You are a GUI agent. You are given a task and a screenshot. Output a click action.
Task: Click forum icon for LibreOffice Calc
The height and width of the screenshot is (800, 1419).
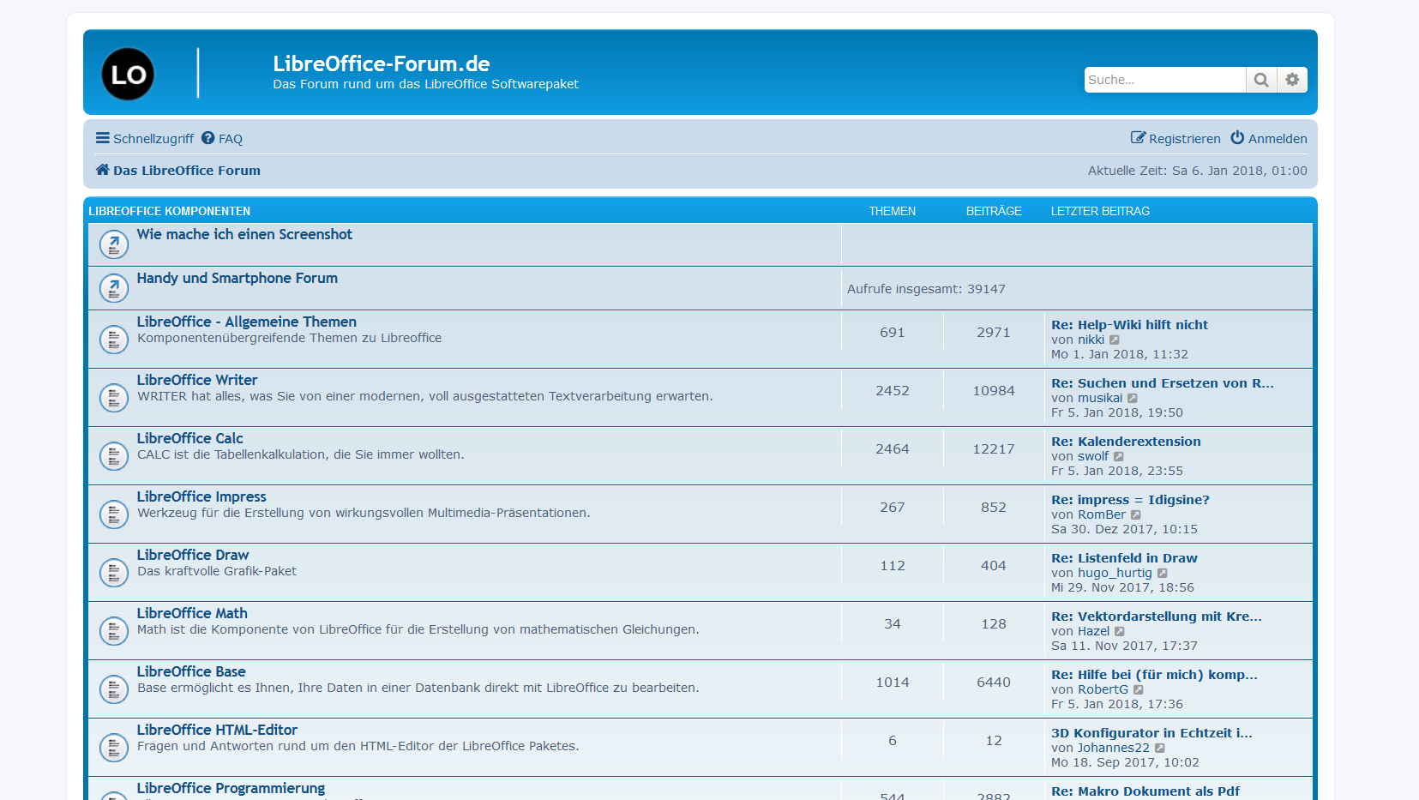click(x=114, y=456)
